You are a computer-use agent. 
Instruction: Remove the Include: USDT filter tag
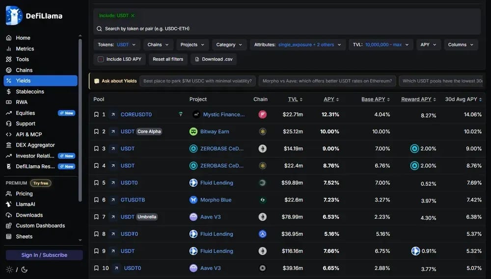coord(133,16)
